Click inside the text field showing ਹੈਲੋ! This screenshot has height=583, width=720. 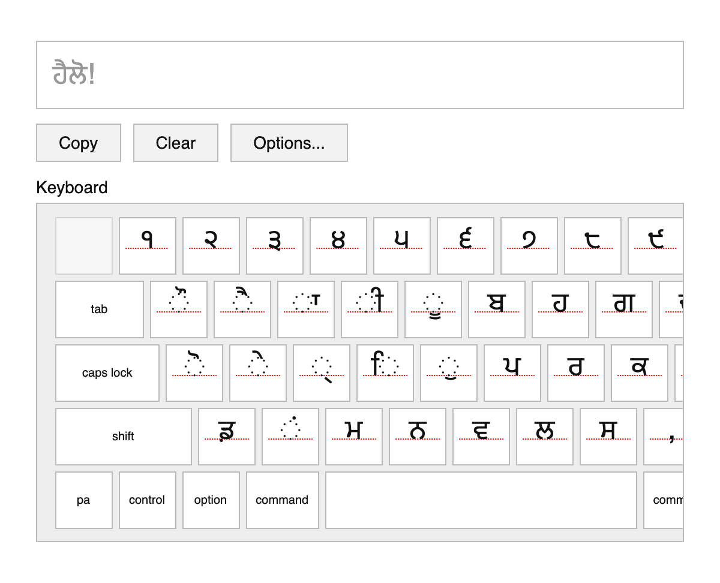(360, 74)
